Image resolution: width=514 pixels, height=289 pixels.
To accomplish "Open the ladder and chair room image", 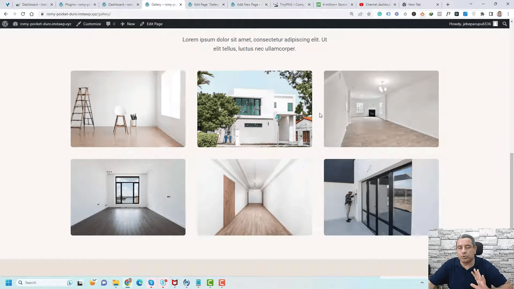I will click(128, 109).
